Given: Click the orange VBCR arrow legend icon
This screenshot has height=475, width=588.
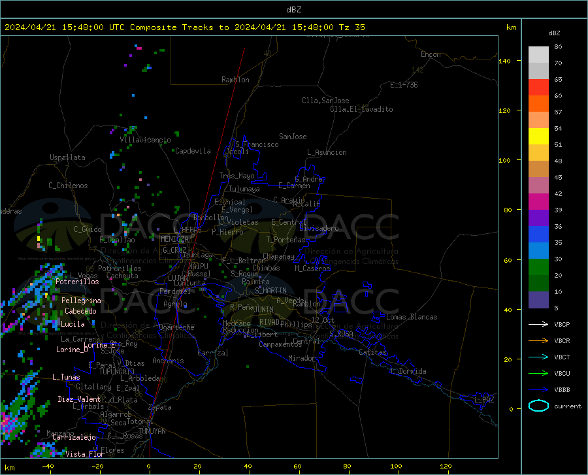Looking at the screenshot, I should tap(538, 341).
